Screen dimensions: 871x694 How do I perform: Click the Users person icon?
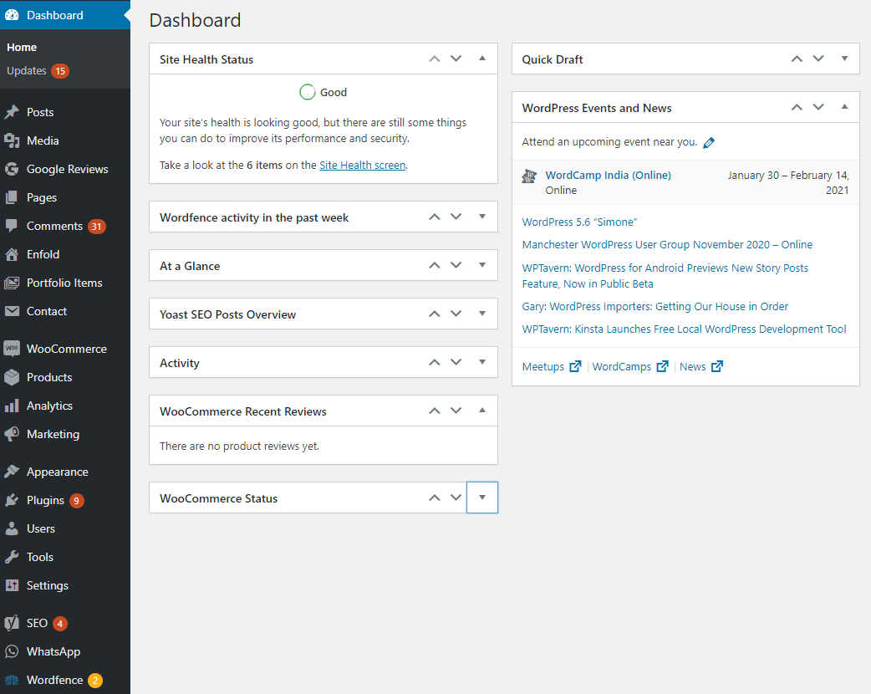click(x=12, y=528)
